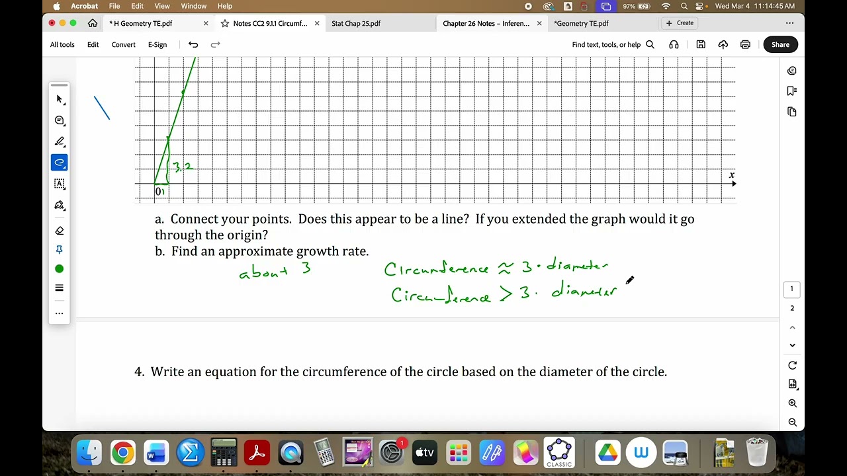Screen dimensions: 847x476
Task: Open Wi-Fi status menu
Action: click(x=666, y=6)
